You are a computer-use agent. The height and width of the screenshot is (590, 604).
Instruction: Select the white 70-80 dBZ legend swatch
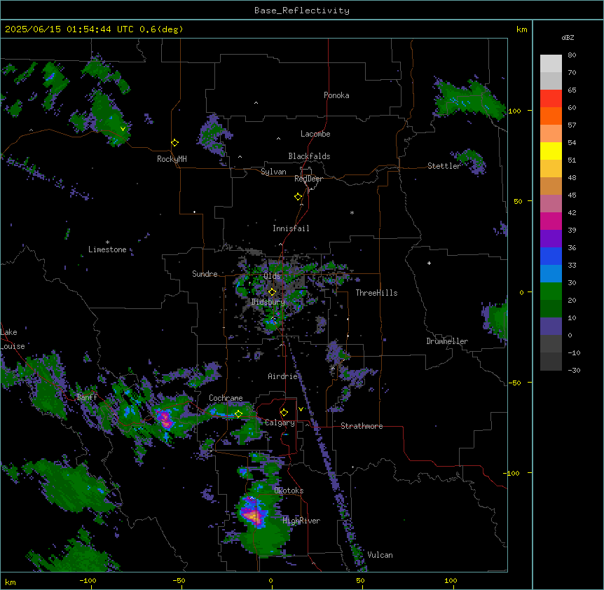(551, 63)
